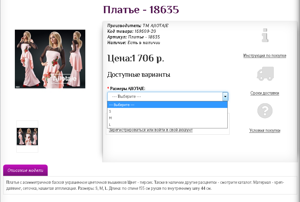This screenshot has height=202, width=300.
Task: Open the Размеры AJIOTAJE size dropdown
Action: coord(168,96)
